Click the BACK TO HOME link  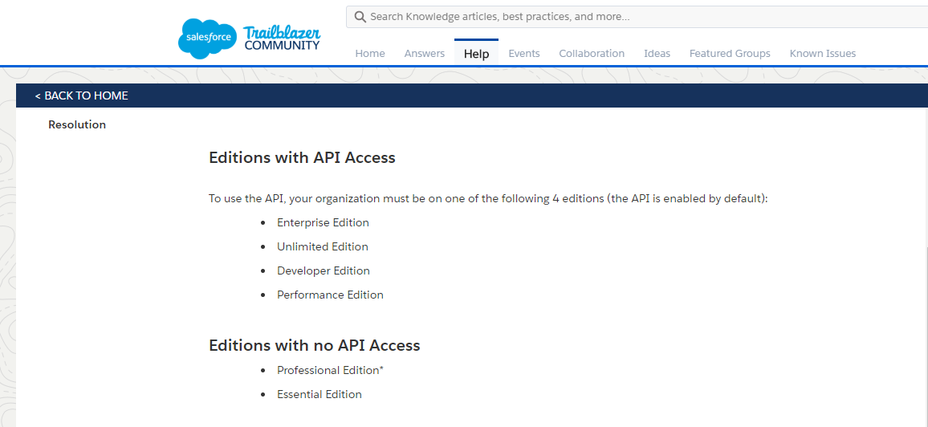(x=82, y=96)
